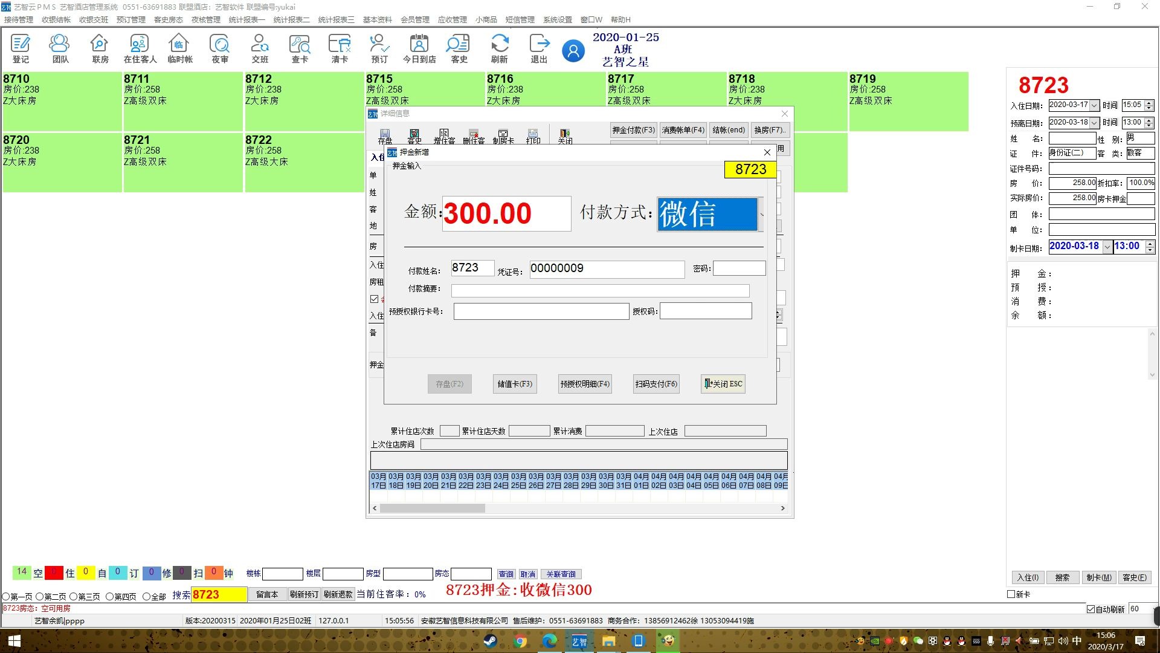Viewport: 1160px width, 653px height.
Task: Select the 全部 all pages radio button
Action: (x=146, y=596)
